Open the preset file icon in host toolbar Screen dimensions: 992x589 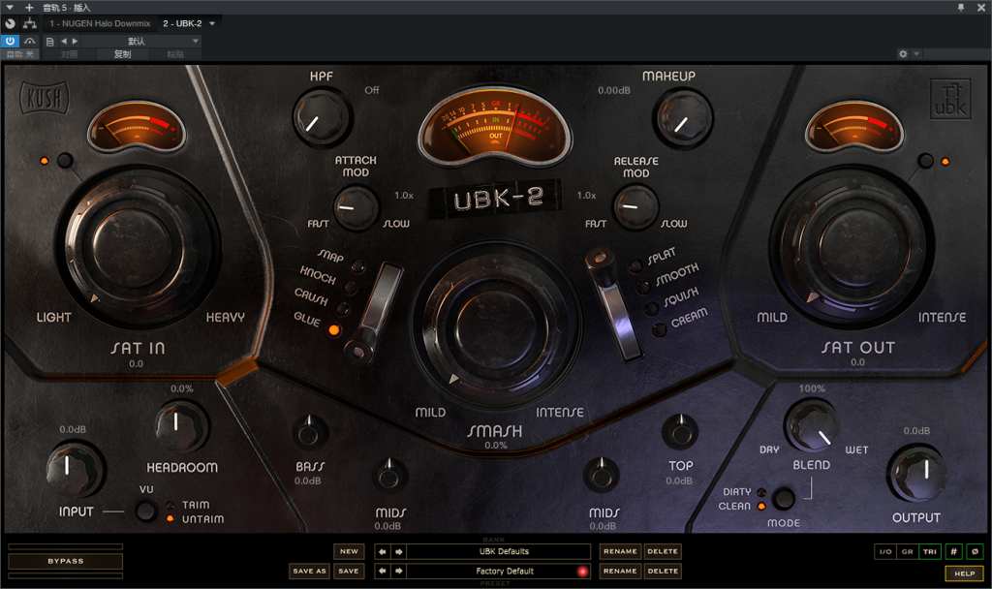coord(50,41)
